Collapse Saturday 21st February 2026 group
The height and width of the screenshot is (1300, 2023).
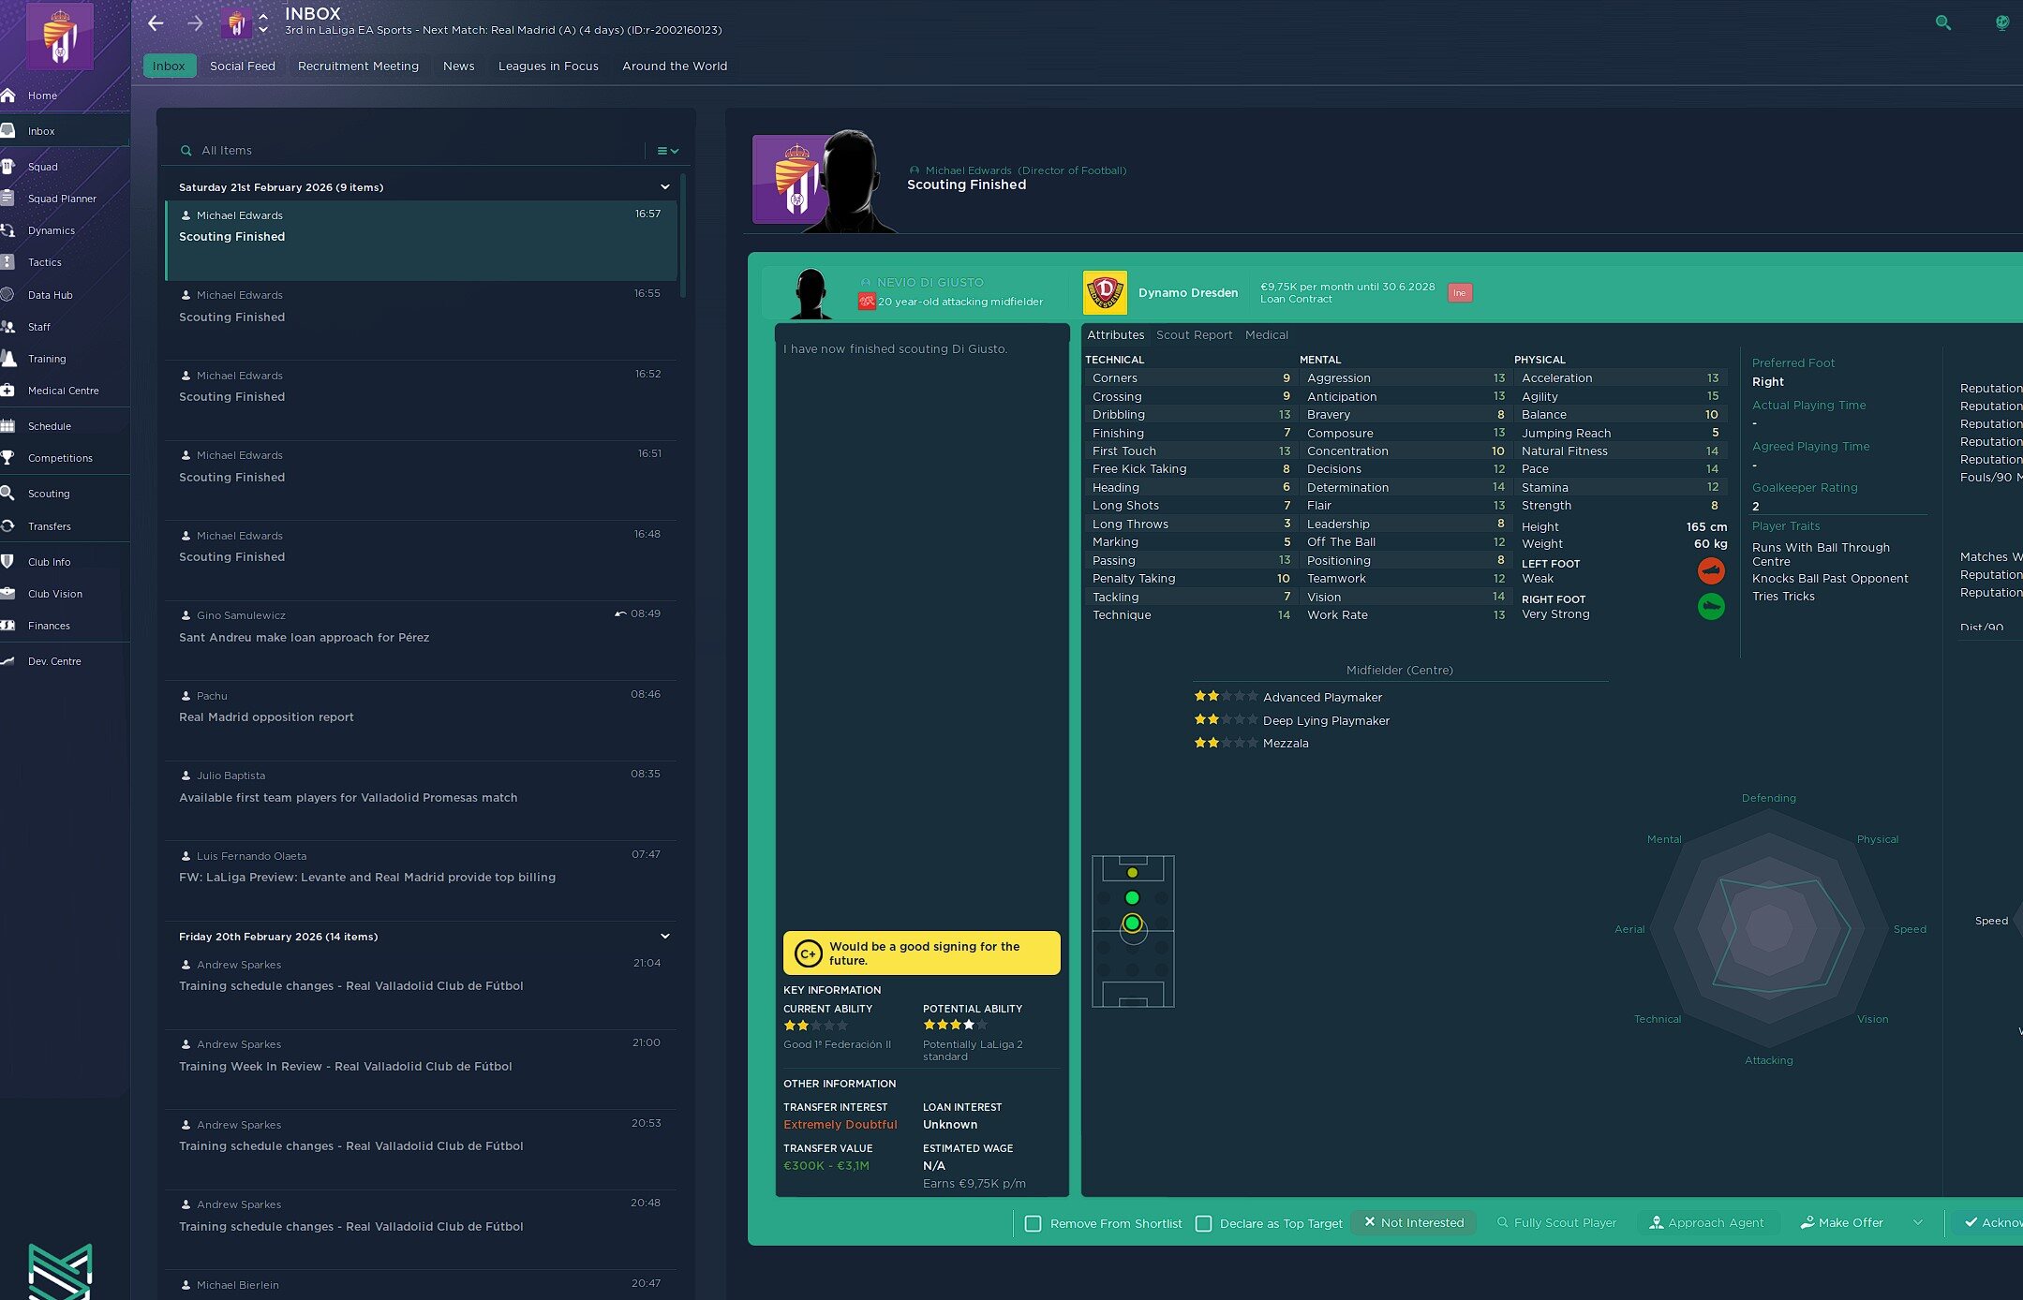(x=665, y=187)
